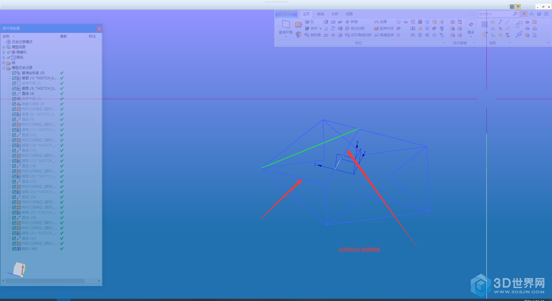
Task: Click the 附注 column header
Action: [x=94, y=36]
